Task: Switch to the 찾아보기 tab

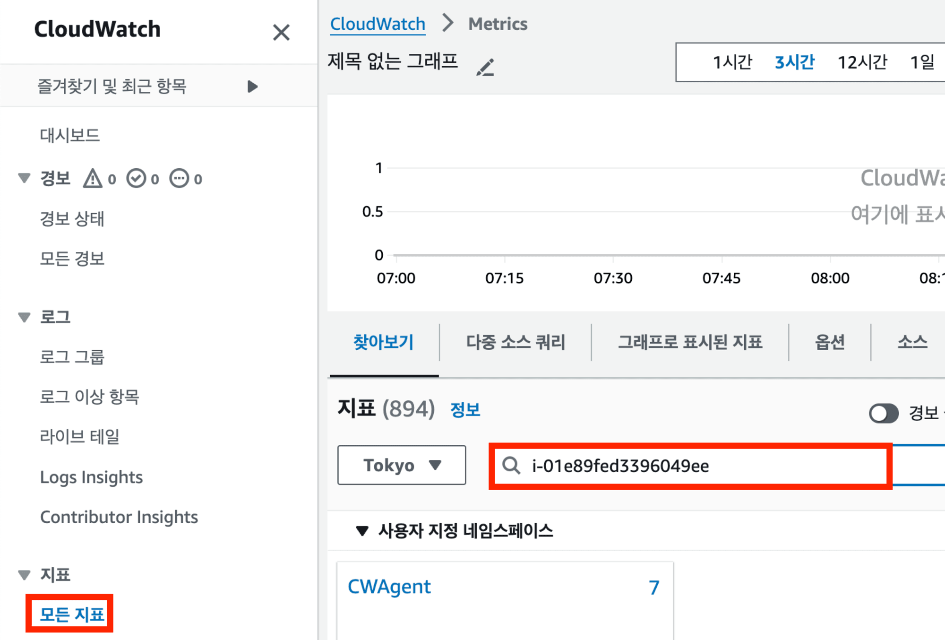Action: (x=384, y=342)
